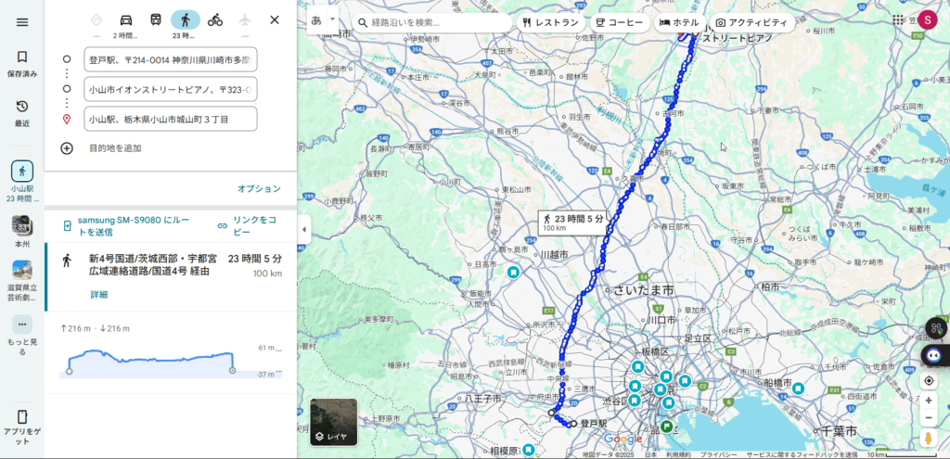The width and height of the screenshot is (950, 459).
Task: Show more recents via もっと見る
Action: 22,335
